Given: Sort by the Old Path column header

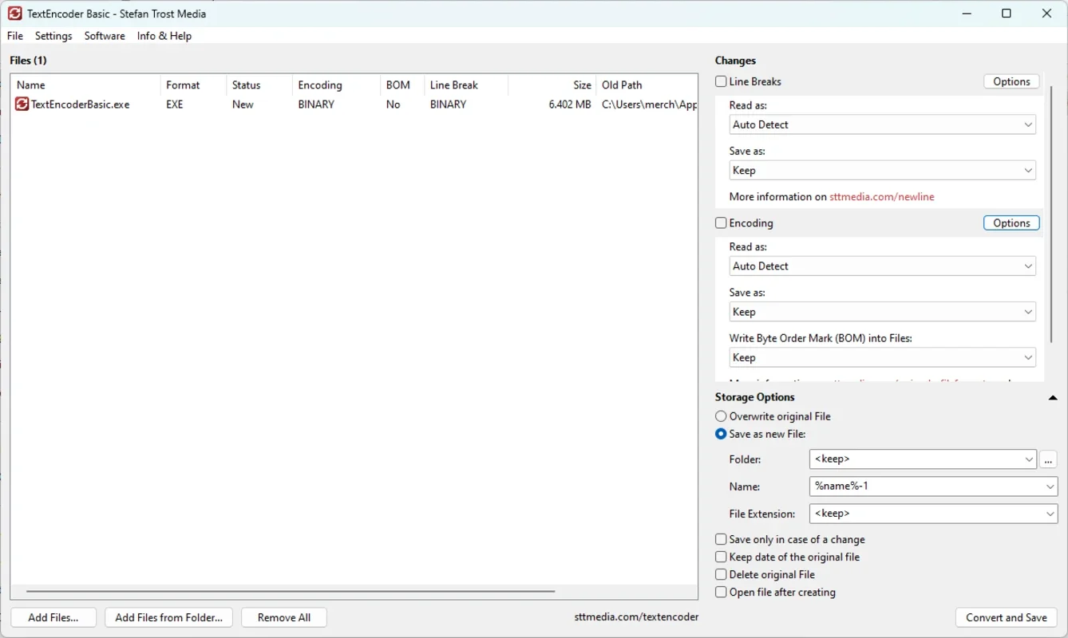Looking at the screenshot, I should tap(647, 85).
